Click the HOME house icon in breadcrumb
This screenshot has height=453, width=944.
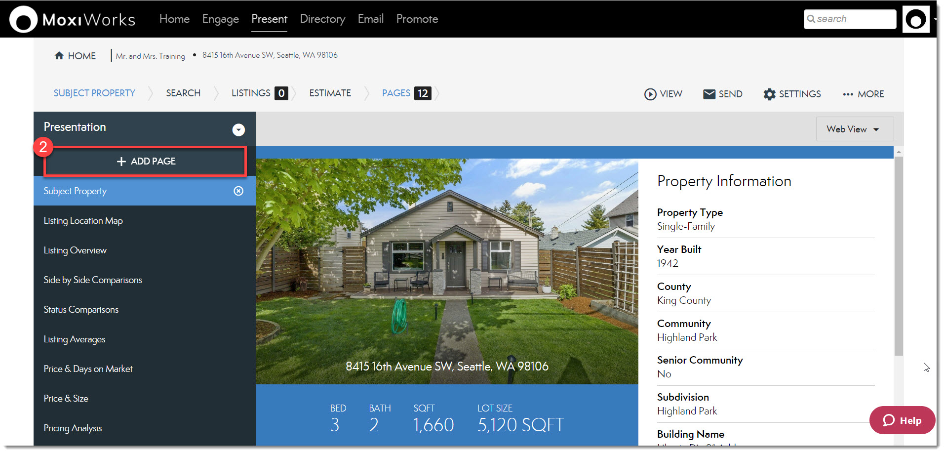pyautogui.click(x=59, y=56)
